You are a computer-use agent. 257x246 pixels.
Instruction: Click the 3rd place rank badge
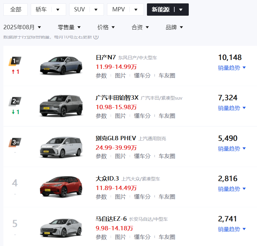15,142
